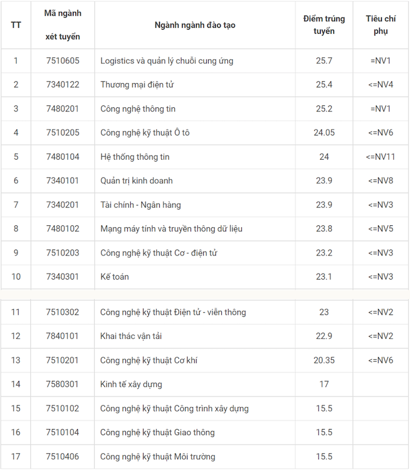Click the 'Điểm trúng tuyển' column header
This screenshot has width=410, height=470.
(324, 25)
